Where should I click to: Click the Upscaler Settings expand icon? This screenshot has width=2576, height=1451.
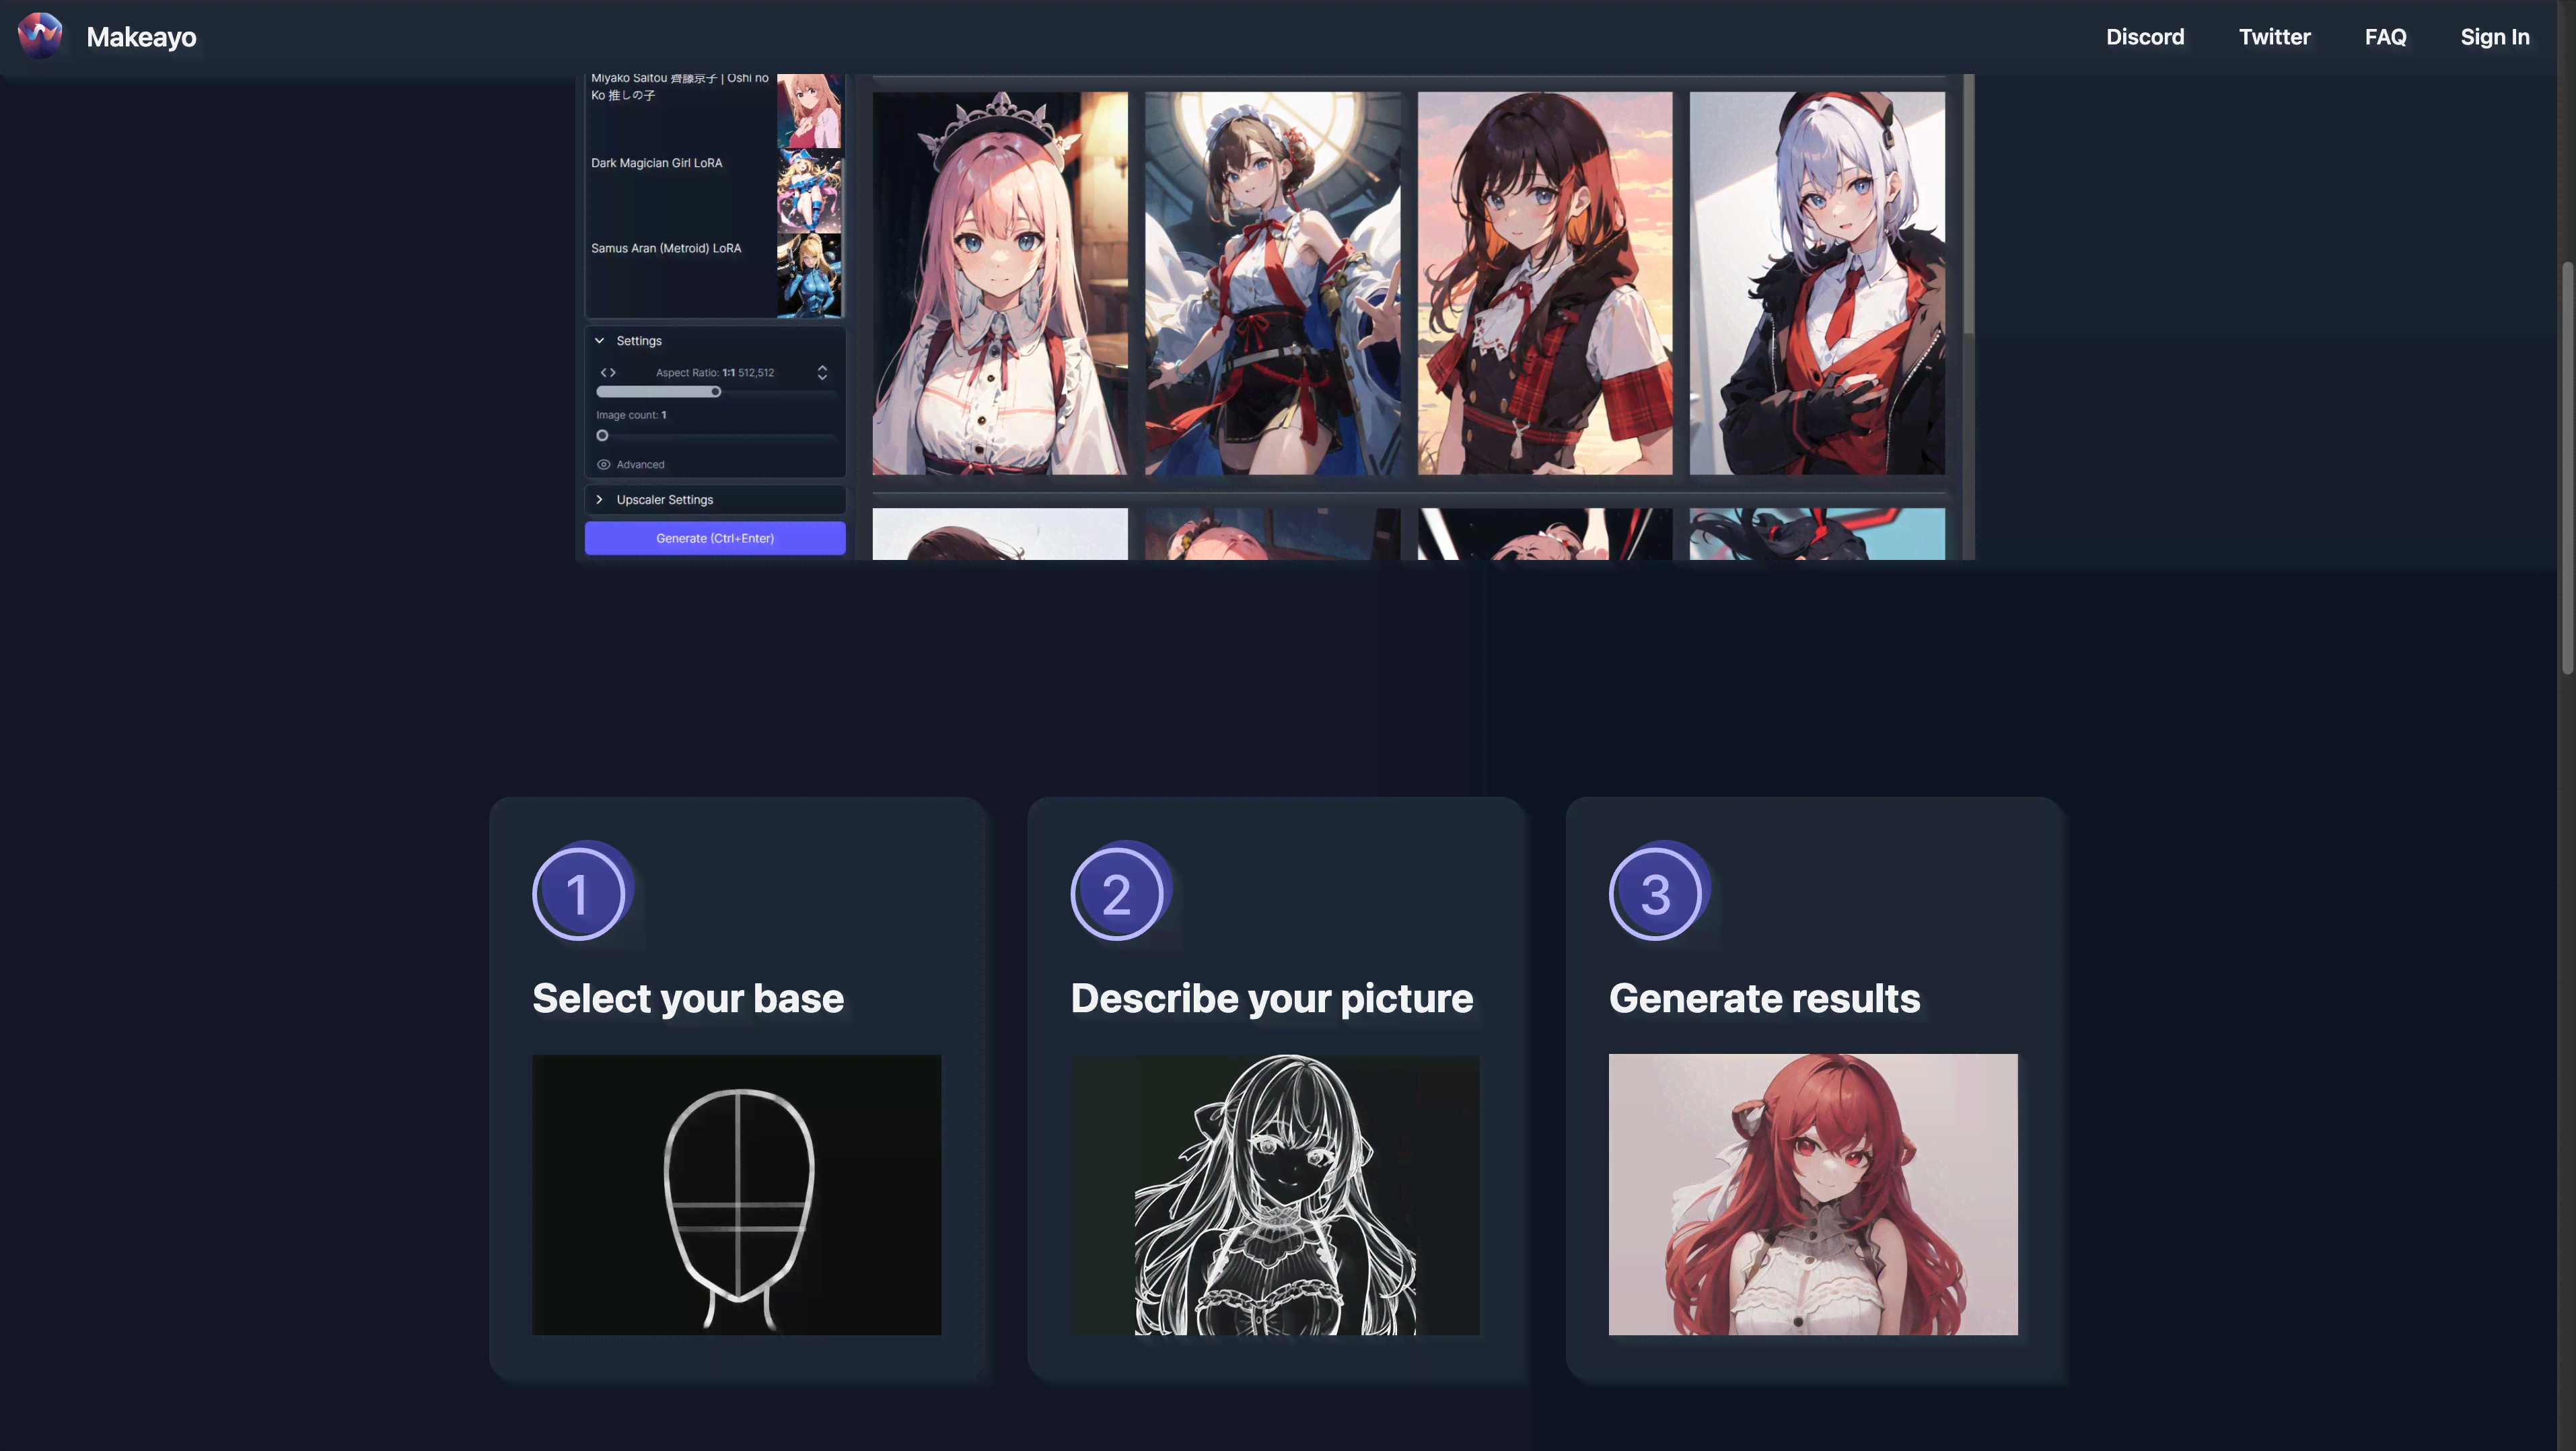(600, 497)
